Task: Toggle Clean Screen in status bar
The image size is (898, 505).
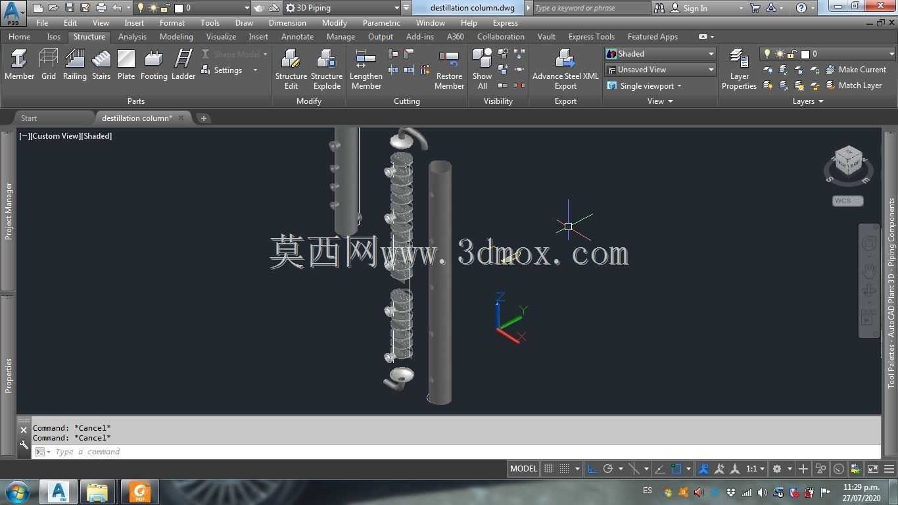Action: [x=873, y=469]
